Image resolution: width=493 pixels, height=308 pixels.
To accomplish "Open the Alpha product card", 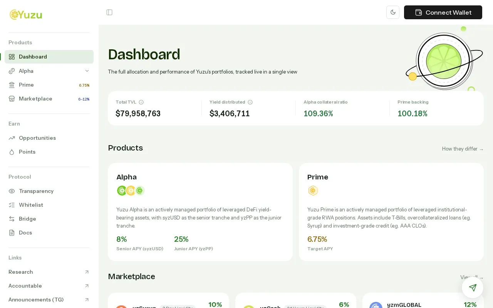I will click(x=200, y=212).
